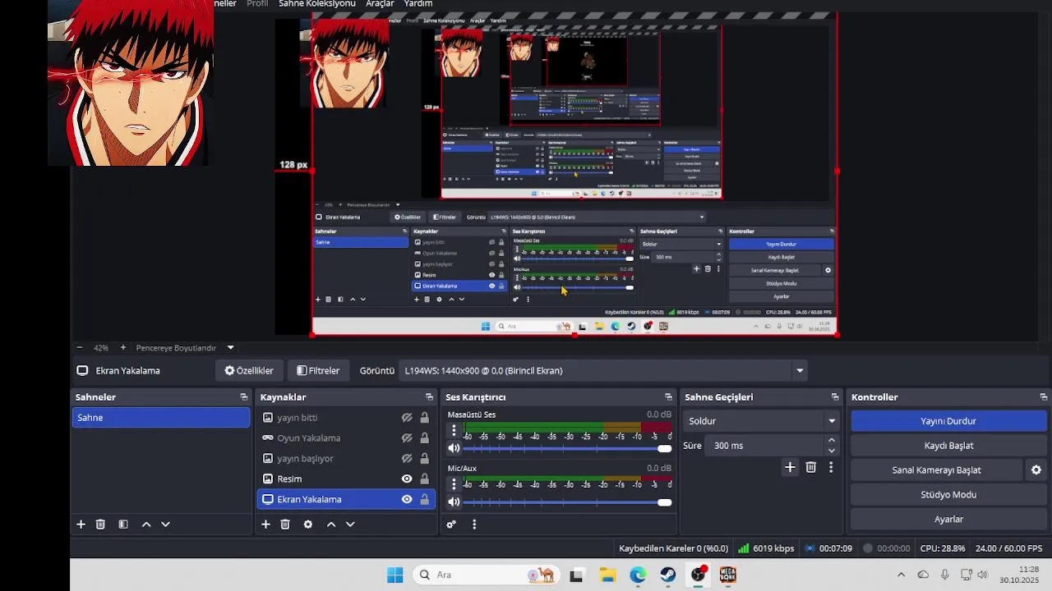The height and width of the screenshot is (591, 1052).
Task: Toggle lock on yayın bitti source
Action: (x=424, y=418)
